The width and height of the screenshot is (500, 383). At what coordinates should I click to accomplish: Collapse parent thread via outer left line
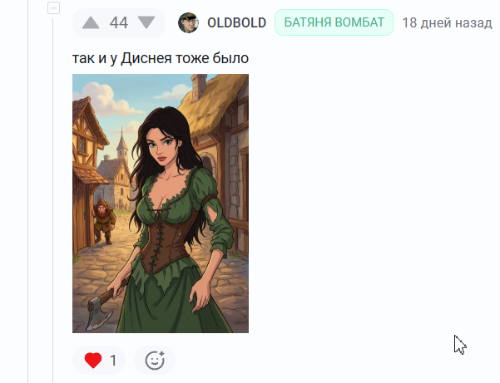(28, 191)
